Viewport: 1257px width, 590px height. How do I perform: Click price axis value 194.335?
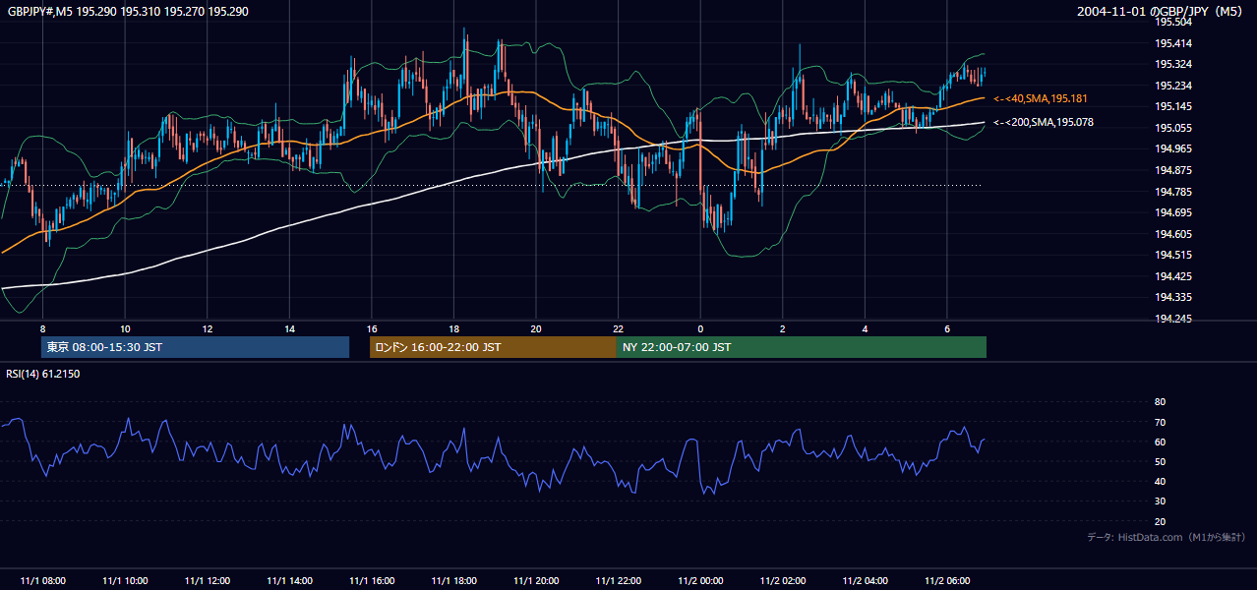(1173, 297)
